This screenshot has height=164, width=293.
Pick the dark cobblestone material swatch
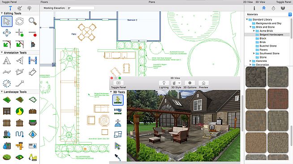[x=256, y=77]
